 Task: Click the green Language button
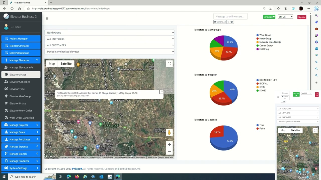(269, 17)
